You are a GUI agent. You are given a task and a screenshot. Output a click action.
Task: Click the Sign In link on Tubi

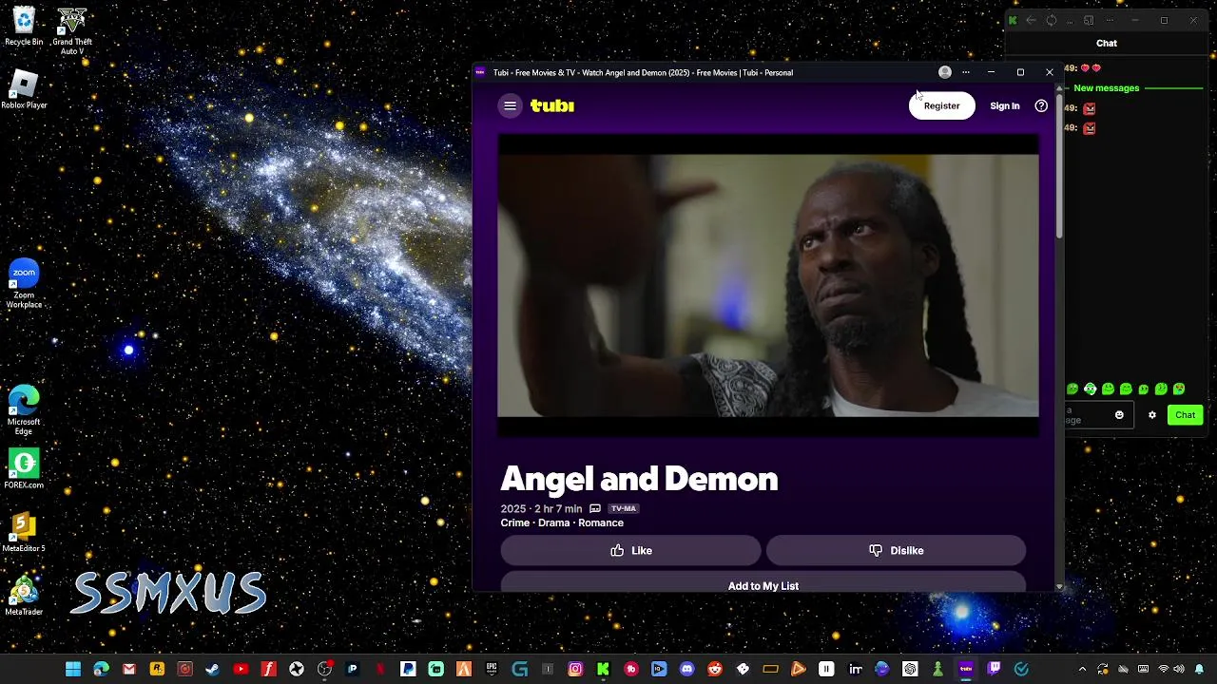click(x=1004, y=105)
